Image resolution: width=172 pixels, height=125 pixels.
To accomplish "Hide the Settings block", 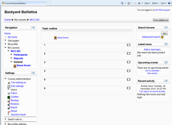I will (x=32, y=73).
